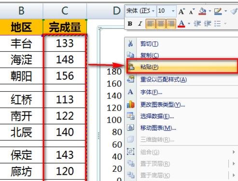Select cell with value 143

65,155
